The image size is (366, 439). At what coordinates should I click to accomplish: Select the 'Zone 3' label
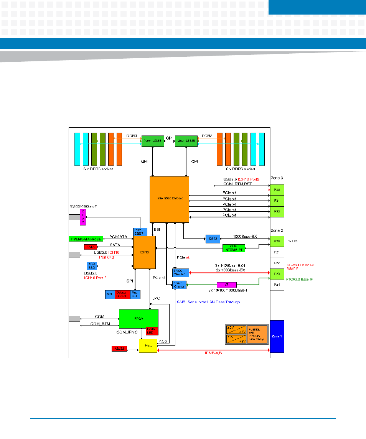(277, 178)
